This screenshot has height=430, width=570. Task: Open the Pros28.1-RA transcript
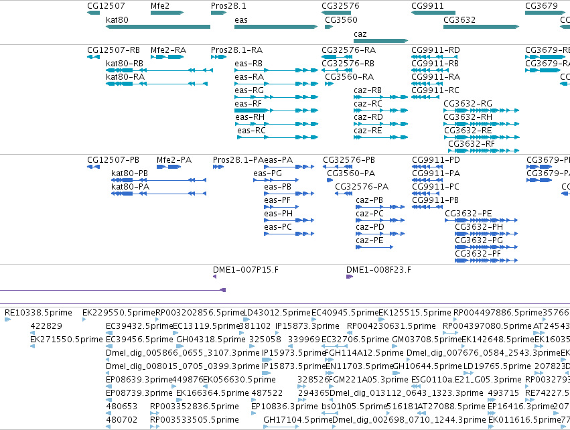(219, 57)
